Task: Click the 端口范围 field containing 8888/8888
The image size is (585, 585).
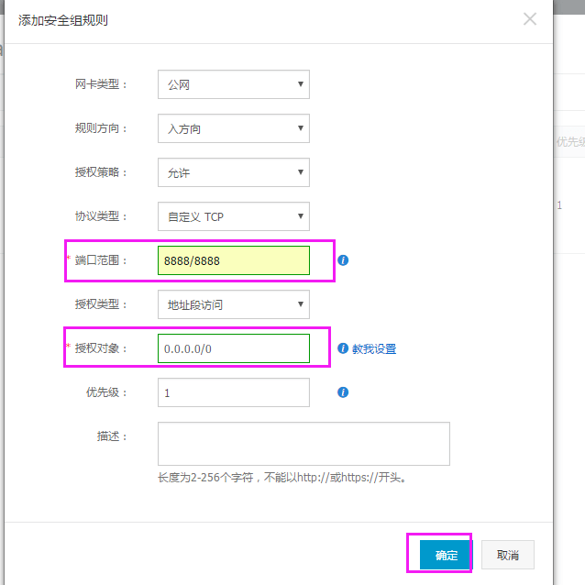Action: pyautogui.click(x=233, y=260)
